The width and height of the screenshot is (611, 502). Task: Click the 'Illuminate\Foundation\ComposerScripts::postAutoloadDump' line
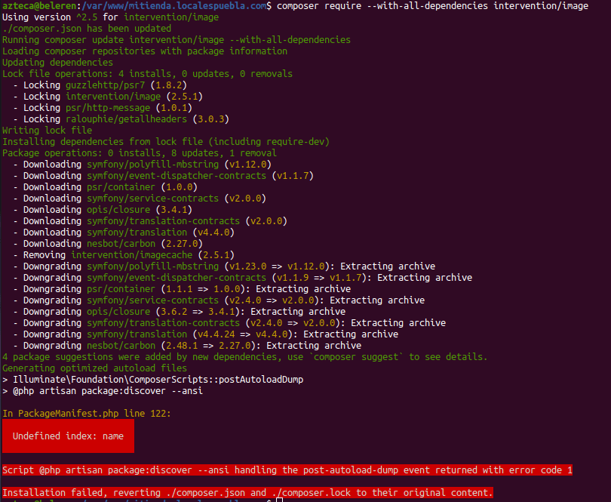click(152, 379)
